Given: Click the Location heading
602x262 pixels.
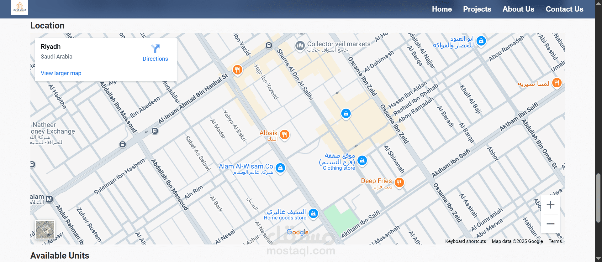Looking at the screenshot, I should [x=47, y=26].
